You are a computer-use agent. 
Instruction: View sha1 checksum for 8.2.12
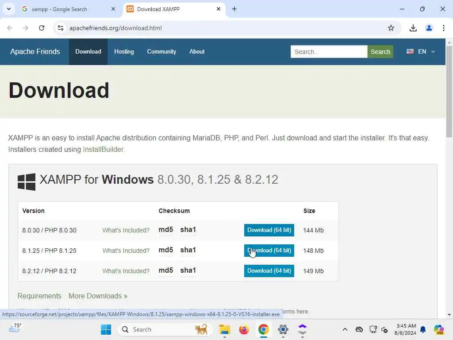click(188, 270)
